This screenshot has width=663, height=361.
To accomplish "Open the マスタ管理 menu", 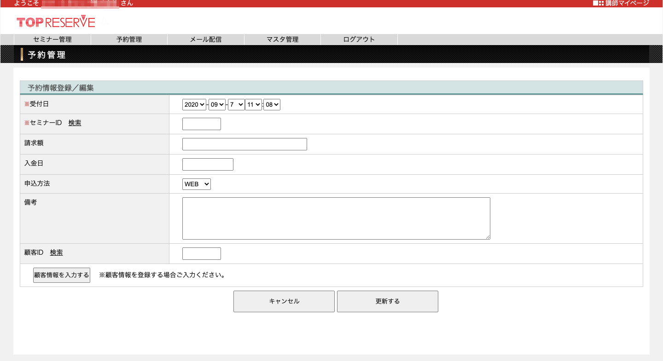I will 282,40.
